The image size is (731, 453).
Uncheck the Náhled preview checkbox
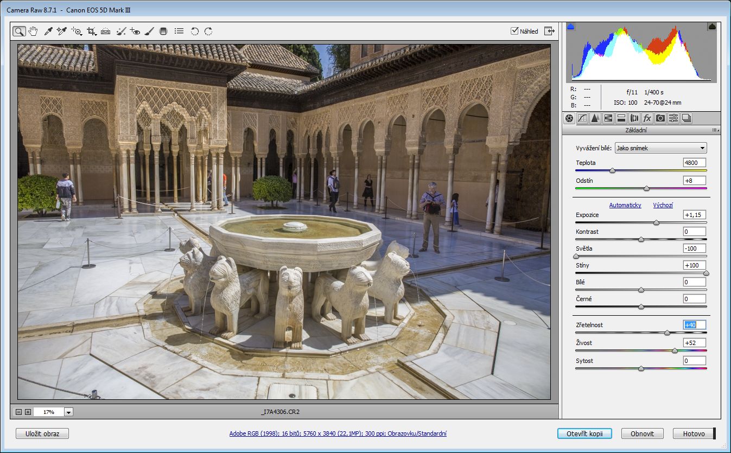tap(514, 31)
